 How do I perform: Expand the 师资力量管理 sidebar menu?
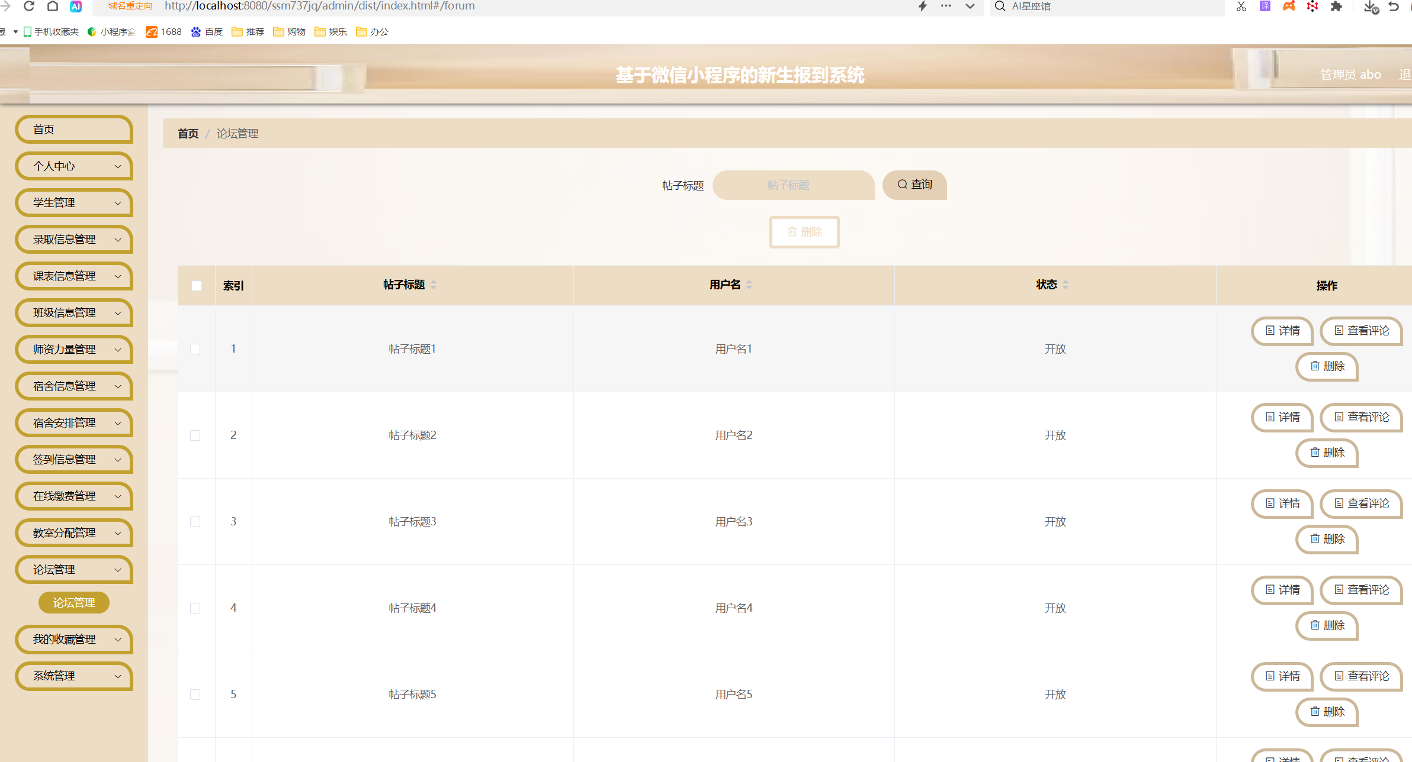pyautogui.click(x=74, y=350)
